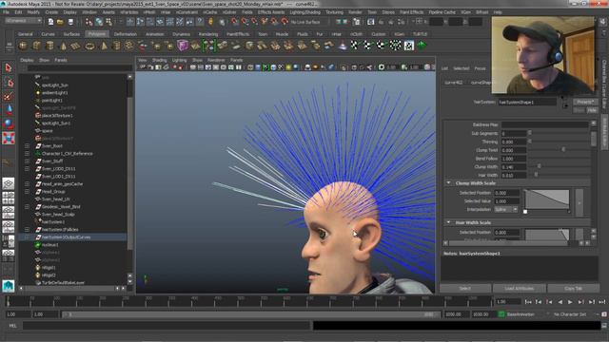The image size is (609, 342).
Task: Click the polygon cone shelf icon
Action: click(x=63, y=46)
